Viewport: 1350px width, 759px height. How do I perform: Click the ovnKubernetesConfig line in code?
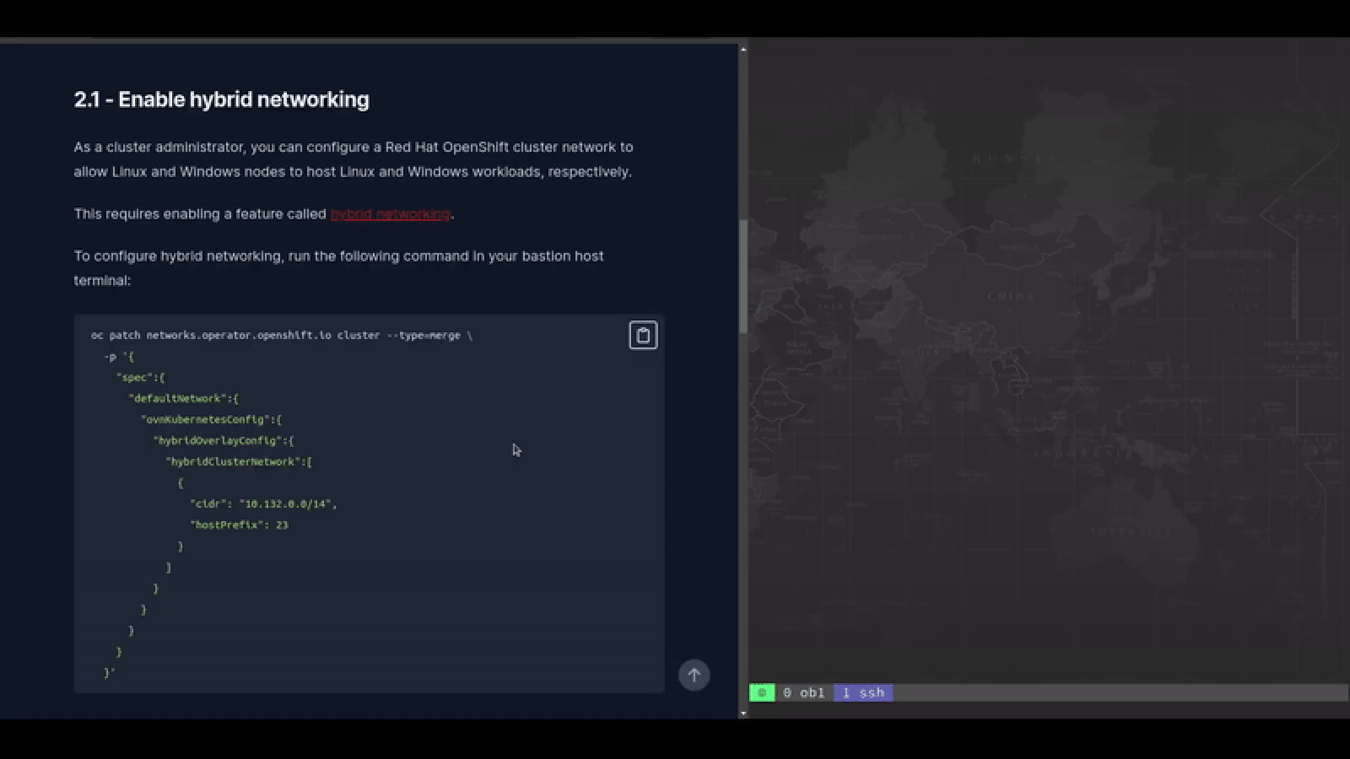pyautogui.click(x=211, y=419)
